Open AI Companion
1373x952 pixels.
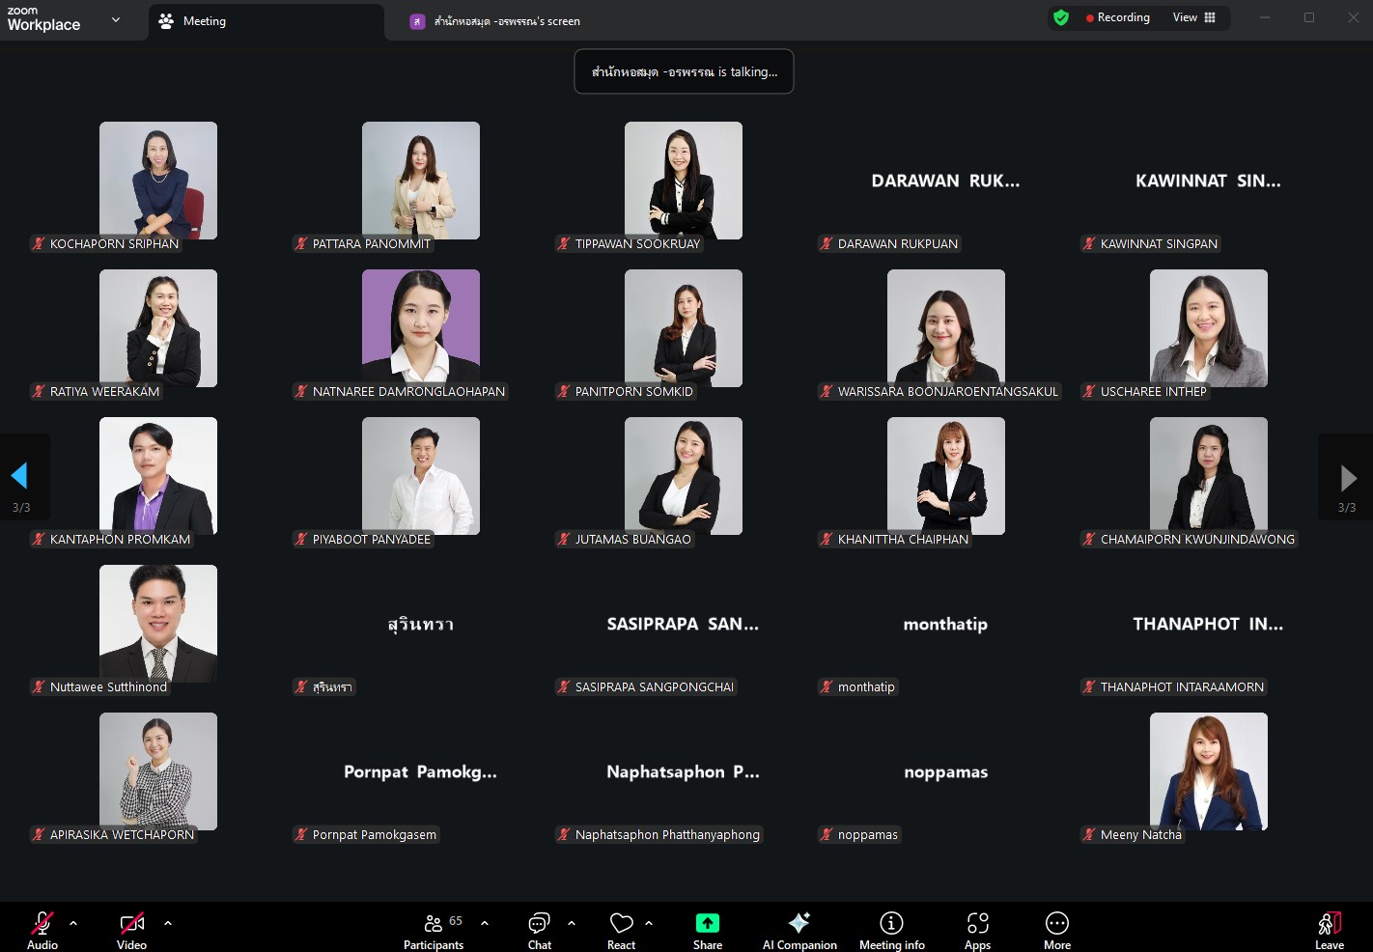point(799,930)
